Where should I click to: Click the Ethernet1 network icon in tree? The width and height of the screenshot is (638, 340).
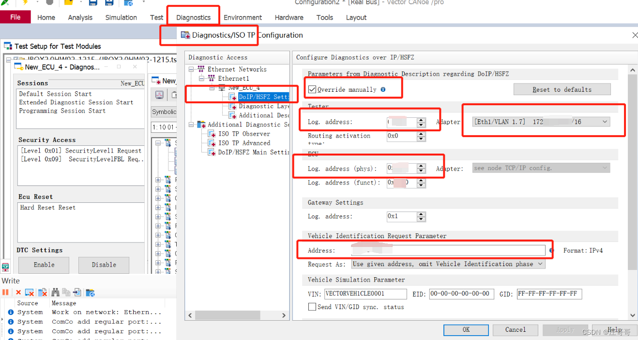pyautogui.click(x=212, y=78)
